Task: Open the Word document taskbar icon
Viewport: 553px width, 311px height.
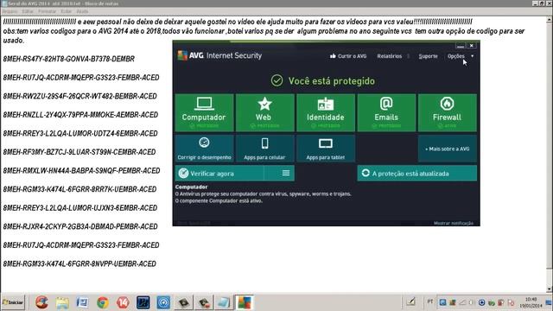Action: 82,302
